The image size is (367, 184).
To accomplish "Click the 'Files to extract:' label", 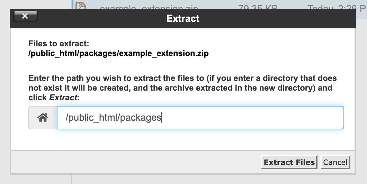I will click(x=59, y=44).
